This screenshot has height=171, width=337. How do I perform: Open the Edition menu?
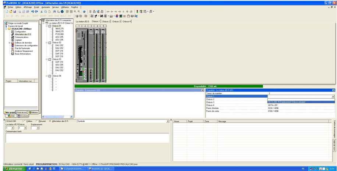point(18,7)
